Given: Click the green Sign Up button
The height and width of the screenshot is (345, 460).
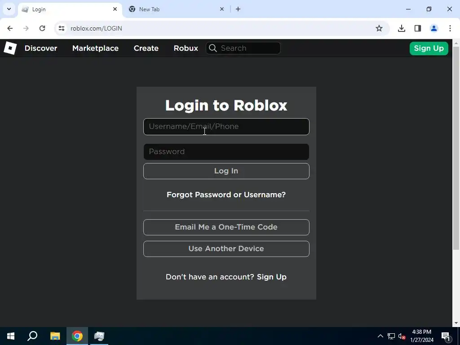Looking at the screenshot, I should [429, 49].
